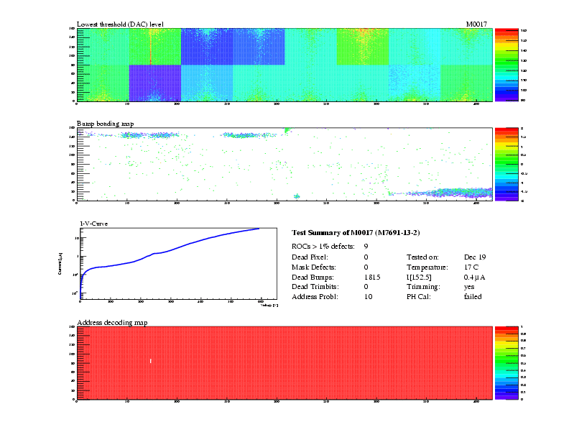Click the 'Address Probl:' label
Viewport: 569px width, 440px height.
pyautogui.click(x=315, y=297)
